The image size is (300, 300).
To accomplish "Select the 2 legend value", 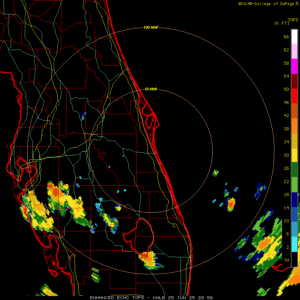I will click(288, 247).
